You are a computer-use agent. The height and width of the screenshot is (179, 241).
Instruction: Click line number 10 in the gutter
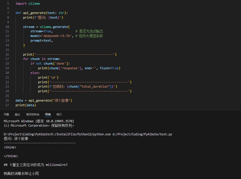7,27
